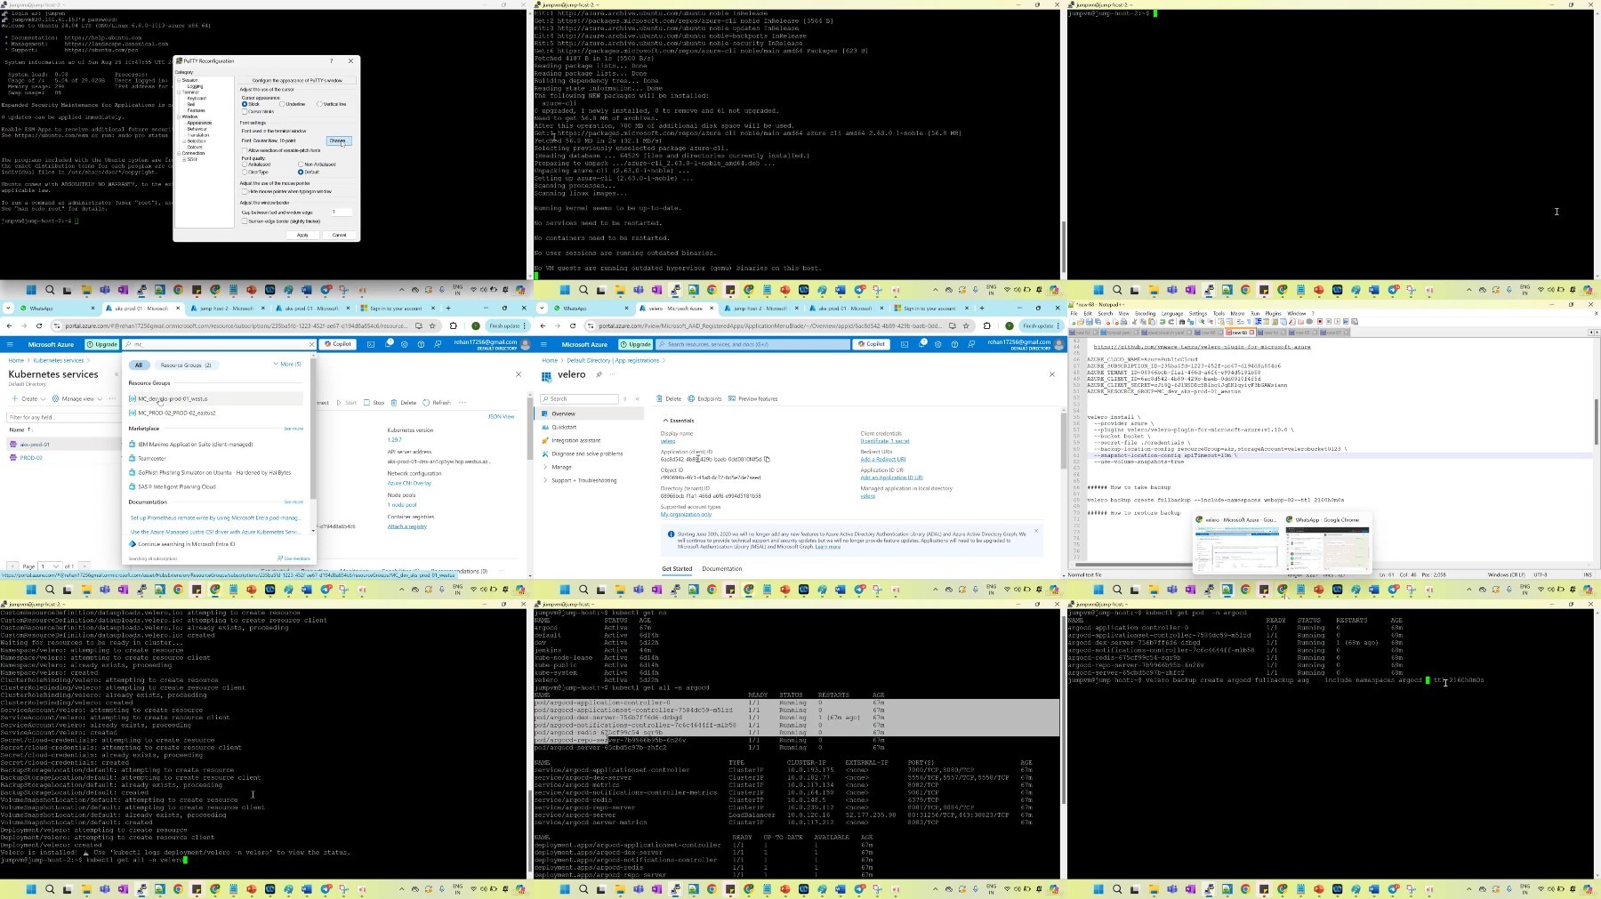Reload the page in the velero browser window
The image size is (1601, 899).
(573, 325)
